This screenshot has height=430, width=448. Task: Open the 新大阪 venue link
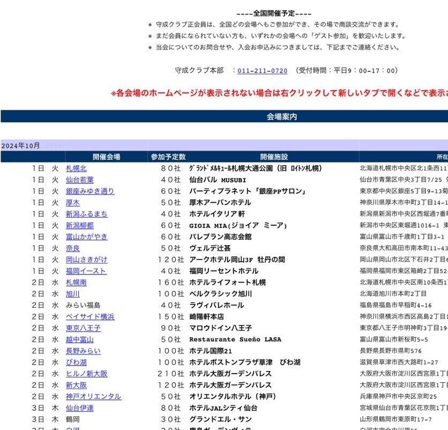(x=76, y=385)
